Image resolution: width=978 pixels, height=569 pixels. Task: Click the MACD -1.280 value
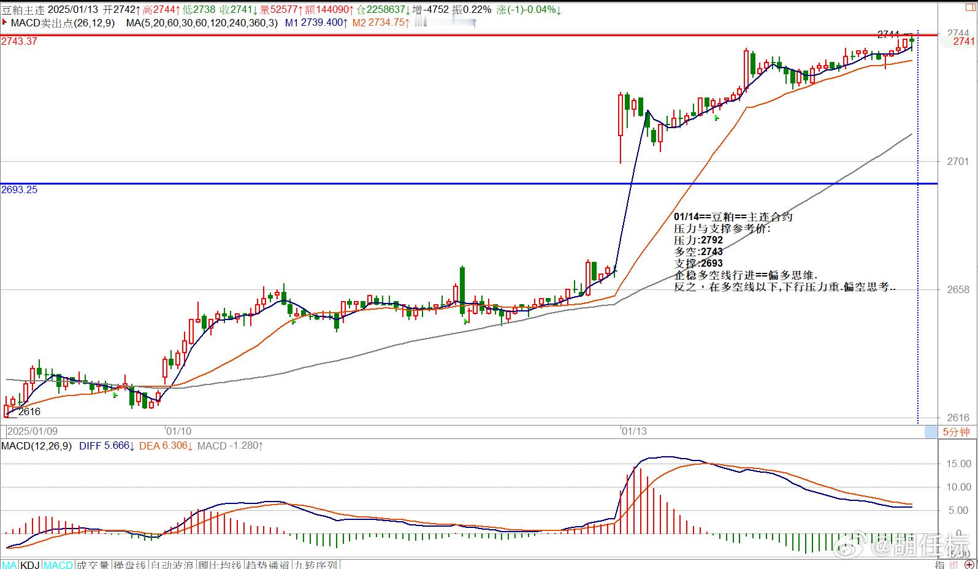230,446
